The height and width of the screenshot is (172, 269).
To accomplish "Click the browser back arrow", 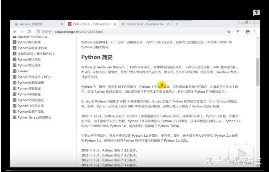I will click(15, 31).
